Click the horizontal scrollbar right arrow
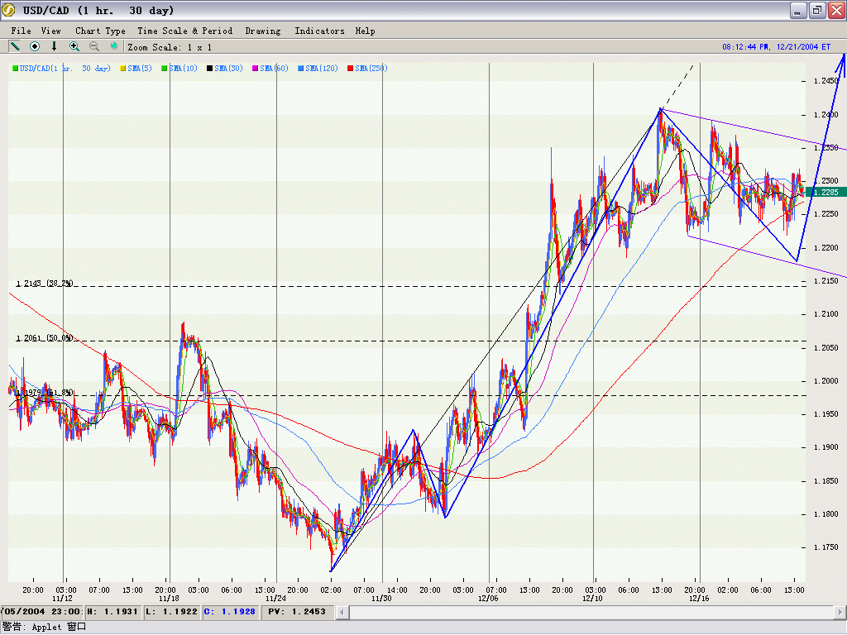847x635 pixels. tap(838, 612)
